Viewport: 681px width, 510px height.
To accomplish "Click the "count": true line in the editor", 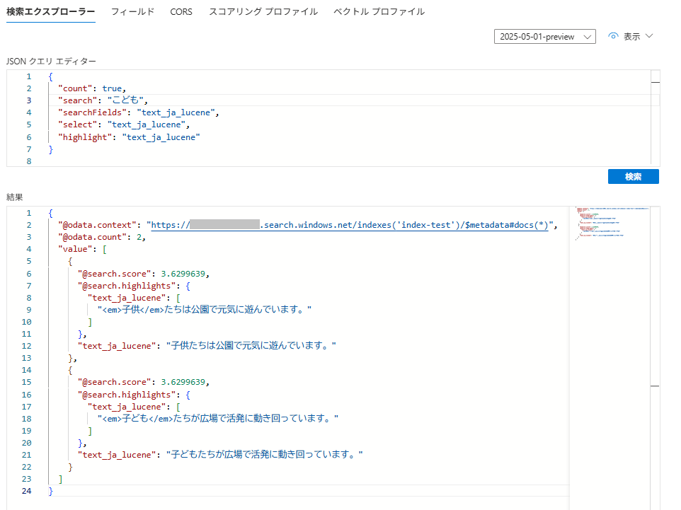I will point(91,88).
